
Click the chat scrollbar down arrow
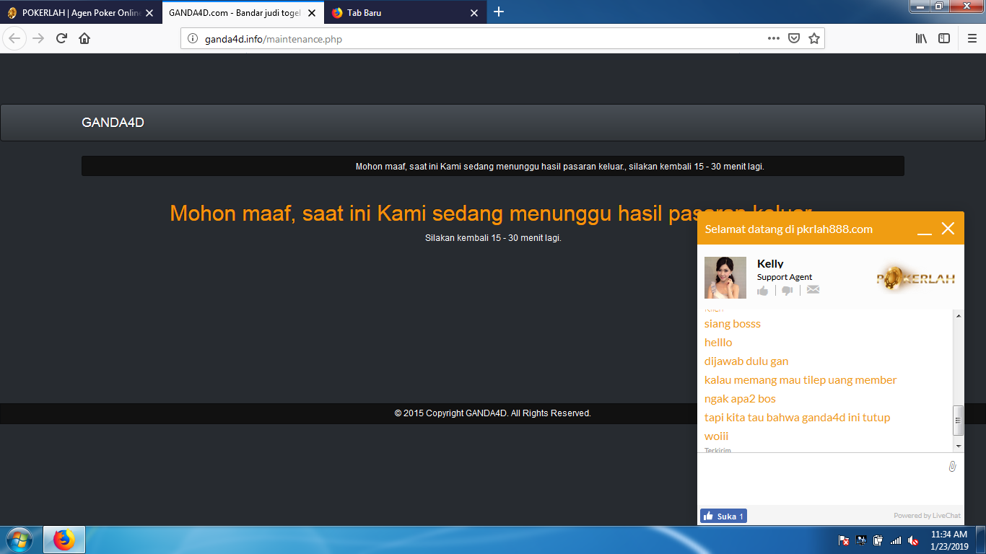point(959,447)
